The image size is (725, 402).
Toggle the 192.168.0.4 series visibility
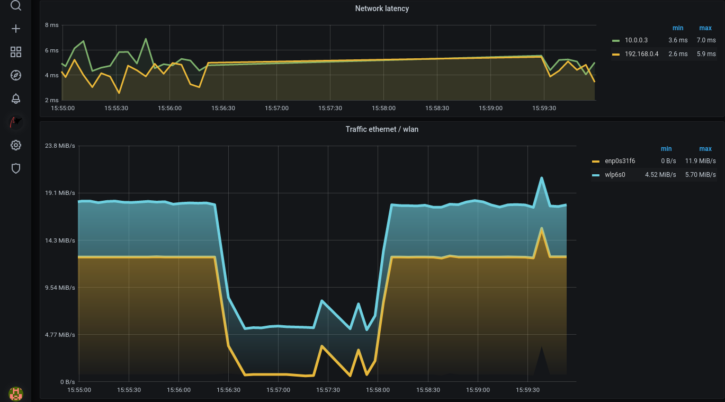[x=641, y=53]
